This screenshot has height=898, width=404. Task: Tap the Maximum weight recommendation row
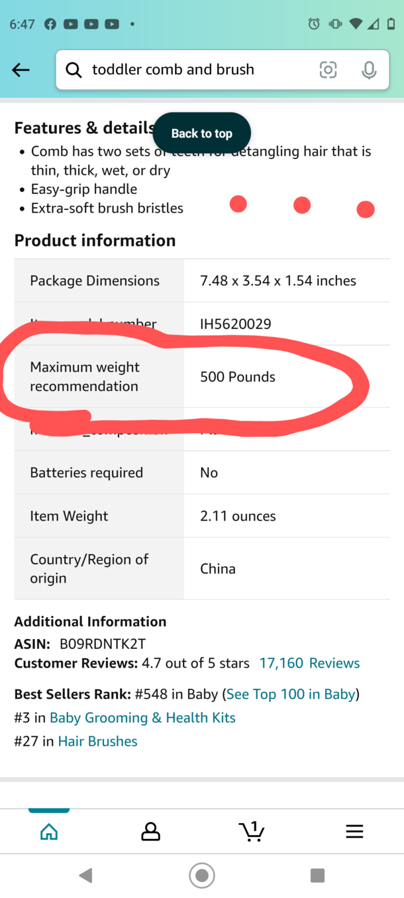[202, 376]
